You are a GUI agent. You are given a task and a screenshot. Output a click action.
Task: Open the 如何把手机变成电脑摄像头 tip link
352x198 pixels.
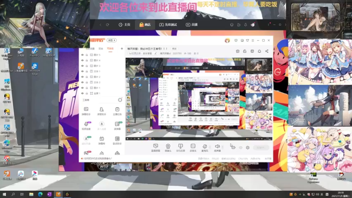click(x=98, y=158)
